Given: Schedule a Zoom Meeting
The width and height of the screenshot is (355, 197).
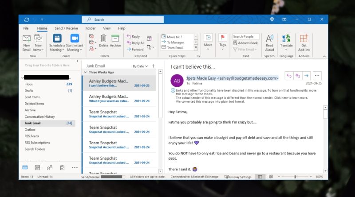Looking at the screenshot, I should coord(57,43).
